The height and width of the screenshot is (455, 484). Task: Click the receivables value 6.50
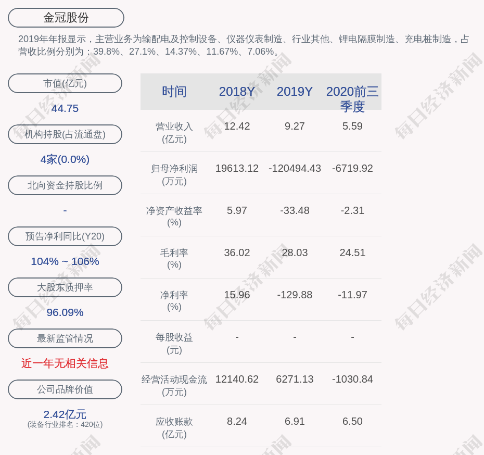tap(352, 421)
